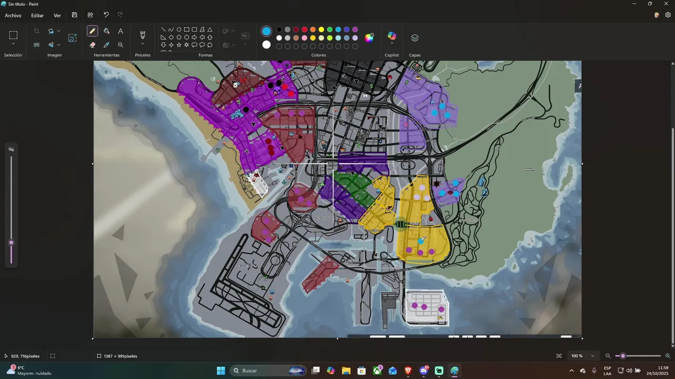Expand the Flip options dropdown
This screenshot has height=379, width=675.
click(59, 45)
